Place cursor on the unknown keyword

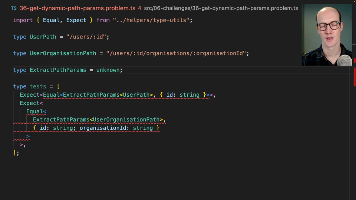click(108, 70)
